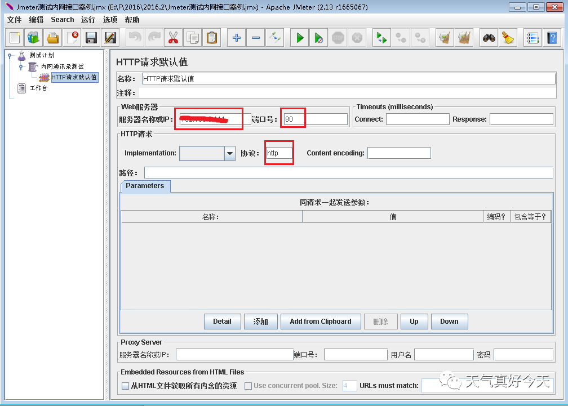Click Proxy Server 服务器名称或IP field
Viewport: 568px width, 406px height.
coord(234,355)
